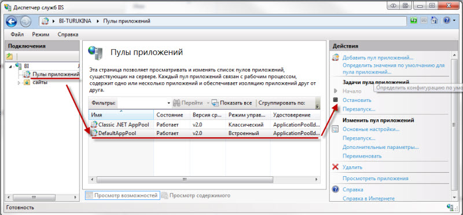Click Классический cell in Classic .NET AppPool row

point(245,125)
